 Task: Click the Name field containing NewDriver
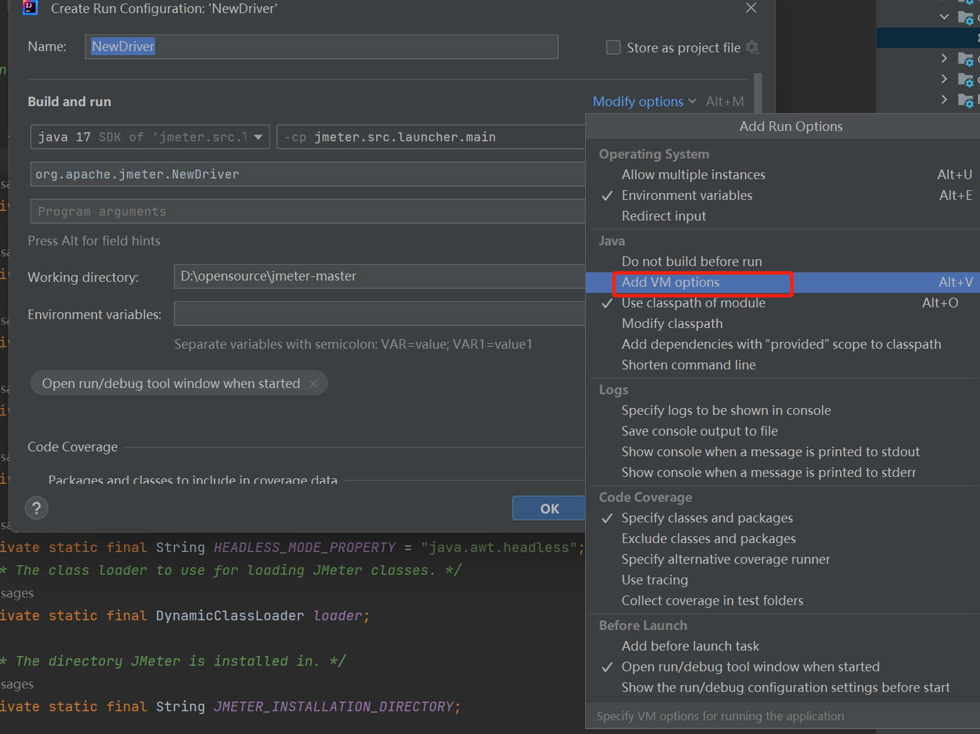321,47
